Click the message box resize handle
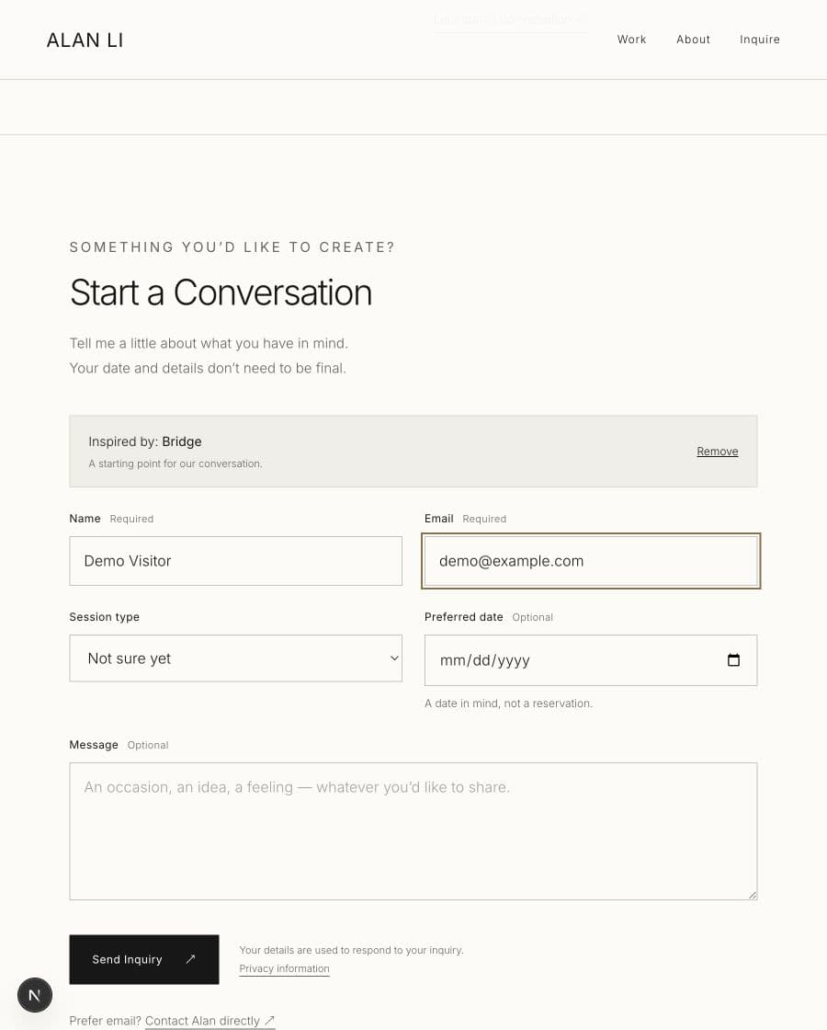The image size is (827, 1030). click(753, 895)
